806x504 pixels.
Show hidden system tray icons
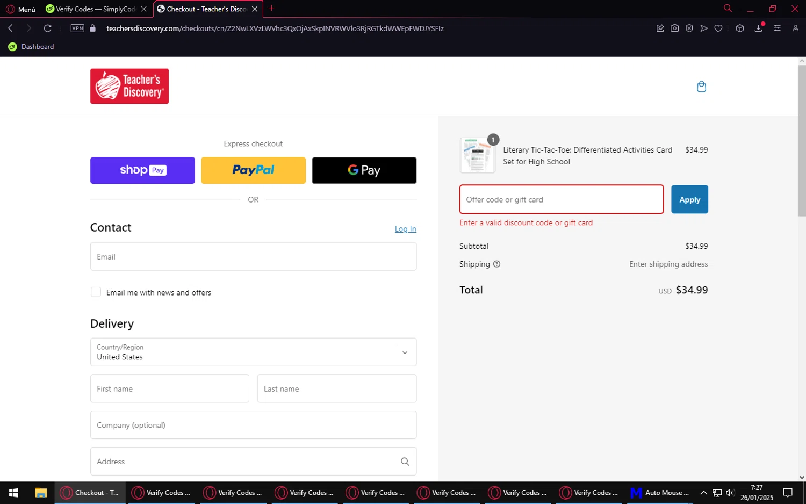pos(703,493)
